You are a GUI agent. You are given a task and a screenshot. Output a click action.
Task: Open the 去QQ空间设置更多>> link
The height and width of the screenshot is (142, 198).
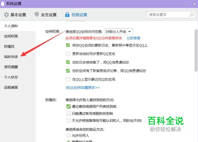click(x=83, y=88)
